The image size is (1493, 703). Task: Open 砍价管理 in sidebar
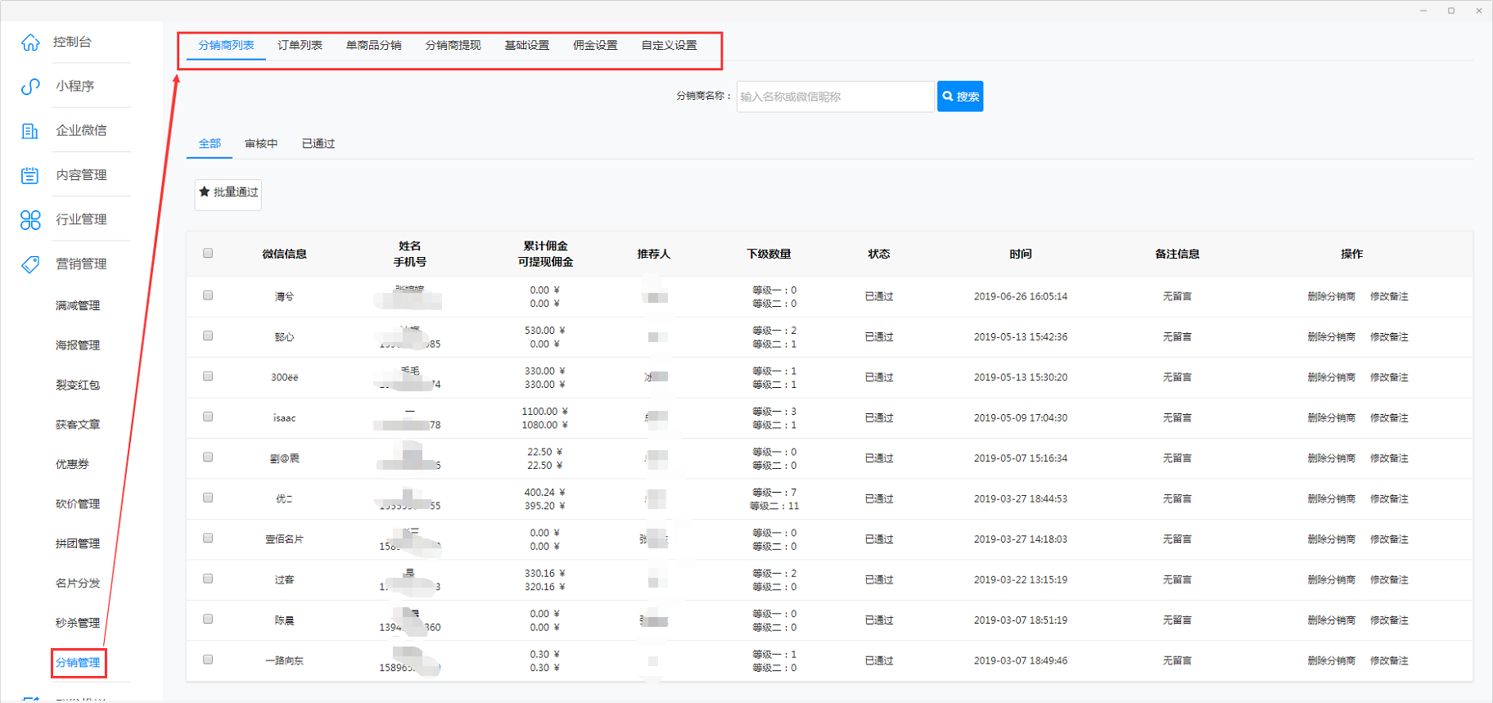coord(78,504)
